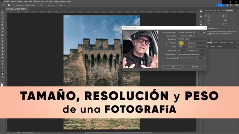Expand the Resolución units Píxeles/pulgada dropdown
Screen dimensions: 239x134
pyautogui.click(x=196, y=50)
